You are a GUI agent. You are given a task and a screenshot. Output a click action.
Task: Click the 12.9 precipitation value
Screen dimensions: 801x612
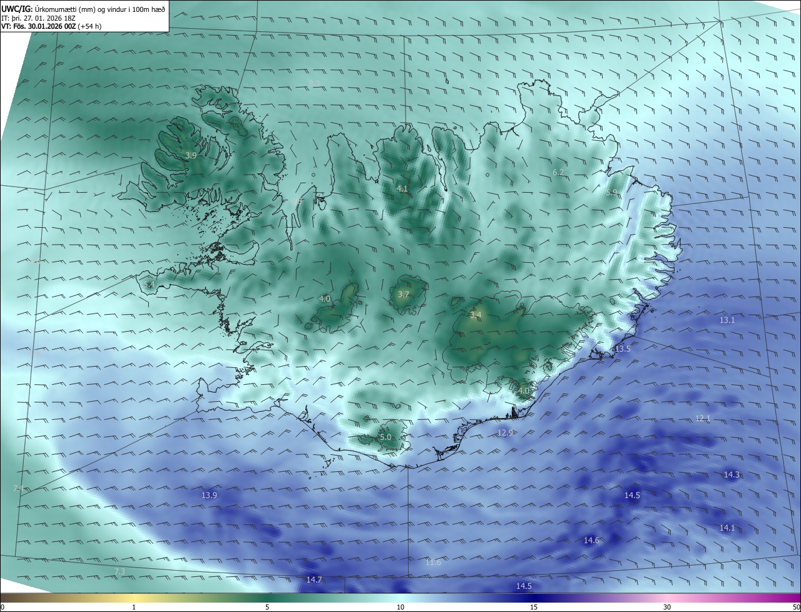506,432
